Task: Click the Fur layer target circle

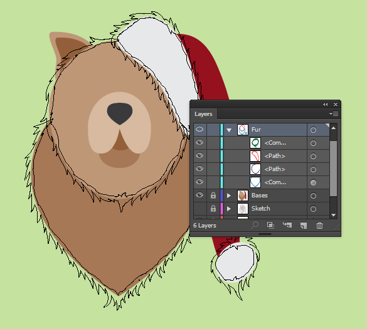Action: point(313,130)
